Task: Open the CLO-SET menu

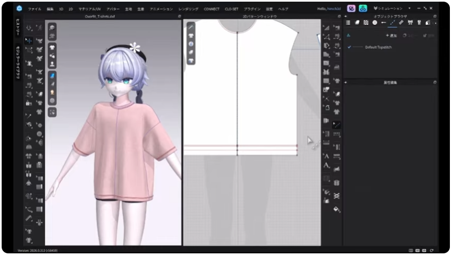Action: tap(232, 9)
